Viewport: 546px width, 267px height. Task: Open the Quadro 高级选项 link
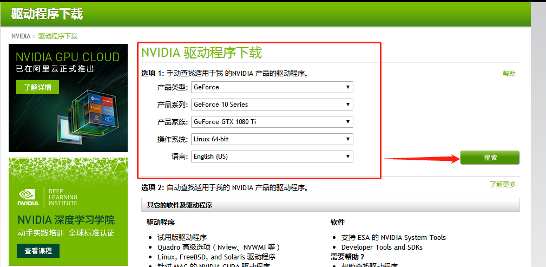tap(218, 248)
